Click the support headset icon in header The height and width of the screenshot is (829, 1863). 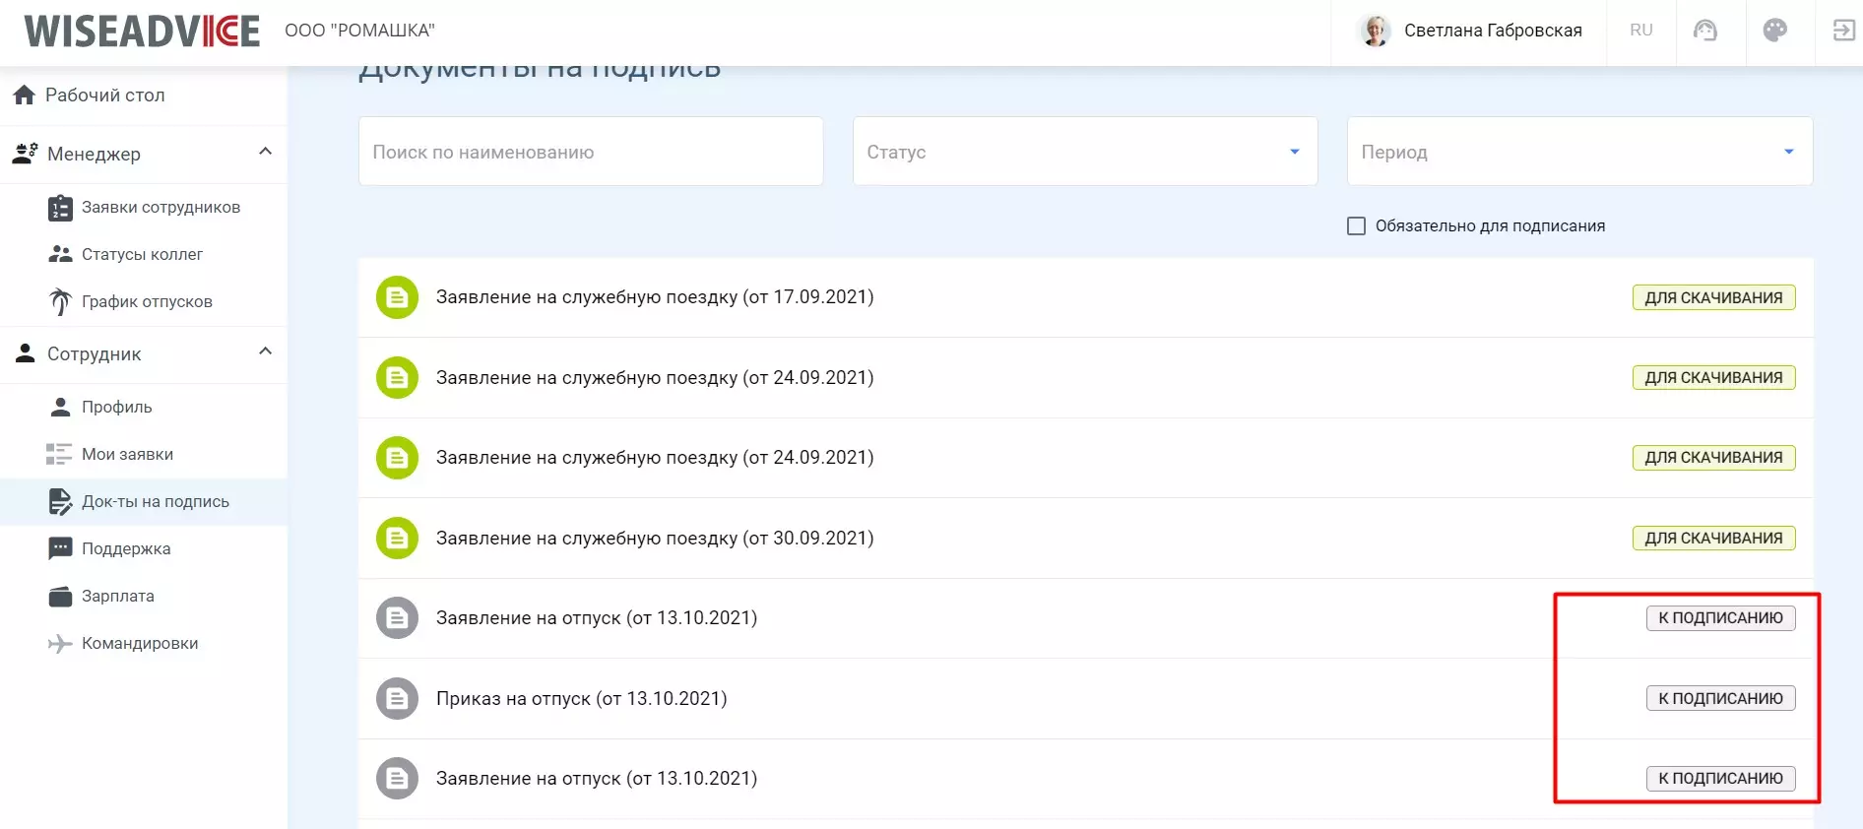coord(1705,31)
